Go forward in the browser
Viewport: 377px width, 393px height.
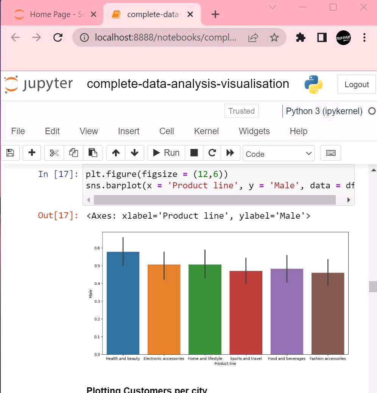(37, 38)
